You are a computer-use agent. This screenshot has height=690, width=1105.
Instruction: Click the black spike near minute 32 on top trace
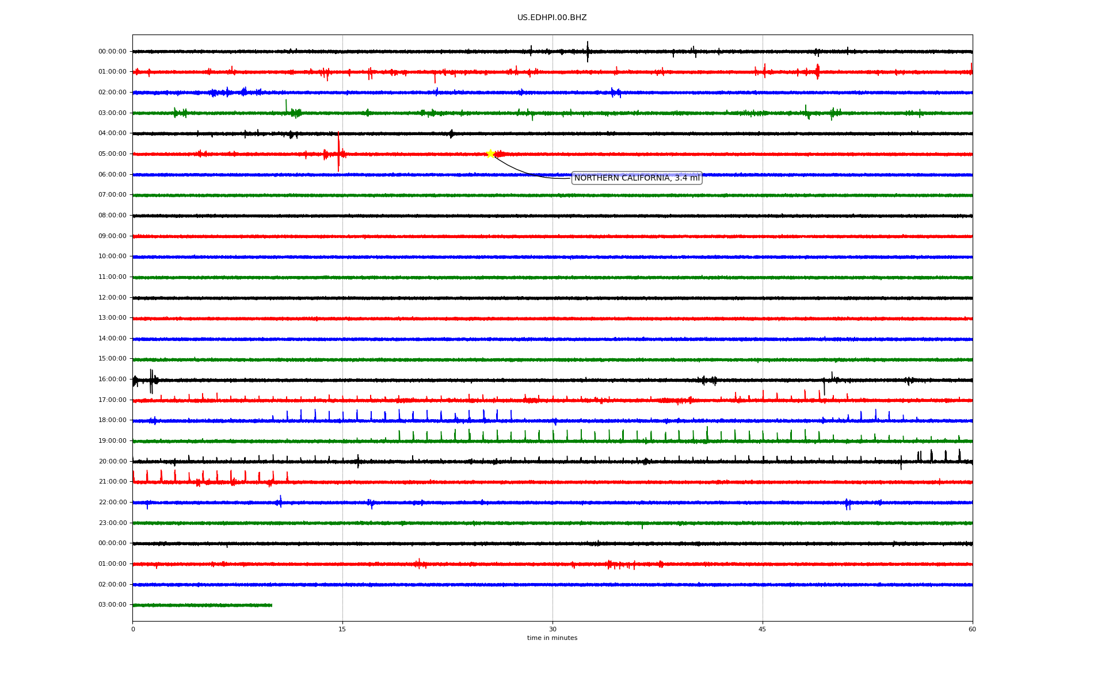pyautogui.click(x=588, y=51)
